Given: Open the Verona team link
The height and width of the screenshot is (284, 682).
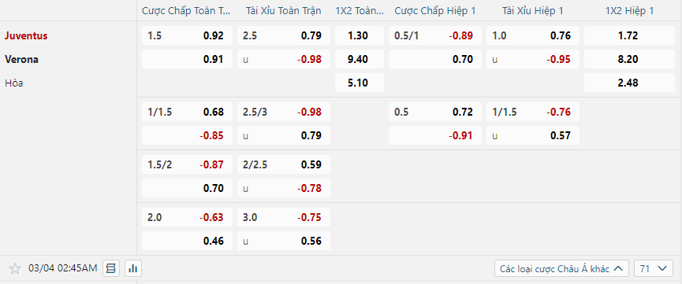Looking at the screenshot, I should [x=22, y=60].
